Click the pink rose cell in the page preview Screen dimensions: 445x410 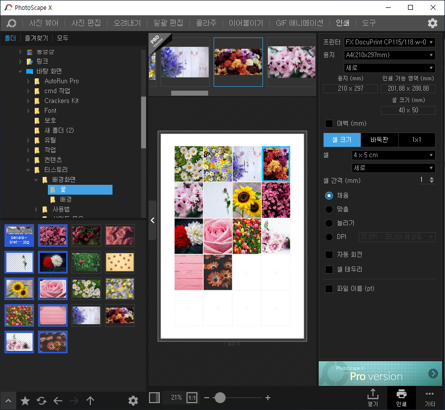(218, 236)
